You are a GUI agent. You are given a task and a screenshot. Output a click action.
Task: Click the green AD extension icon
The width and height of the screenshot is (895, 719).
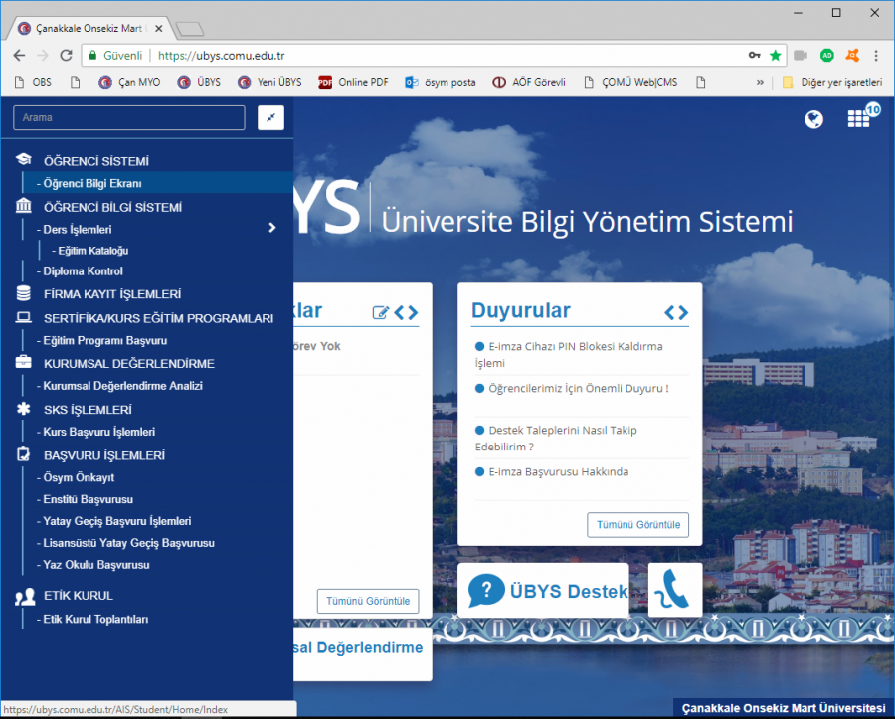click(x=827, y=56)
